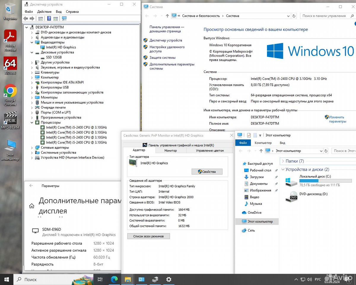The width and height of the screenshot is (356, 285).
Task: Launch AIDA64 from the desktop
Action: coord(10,65)
